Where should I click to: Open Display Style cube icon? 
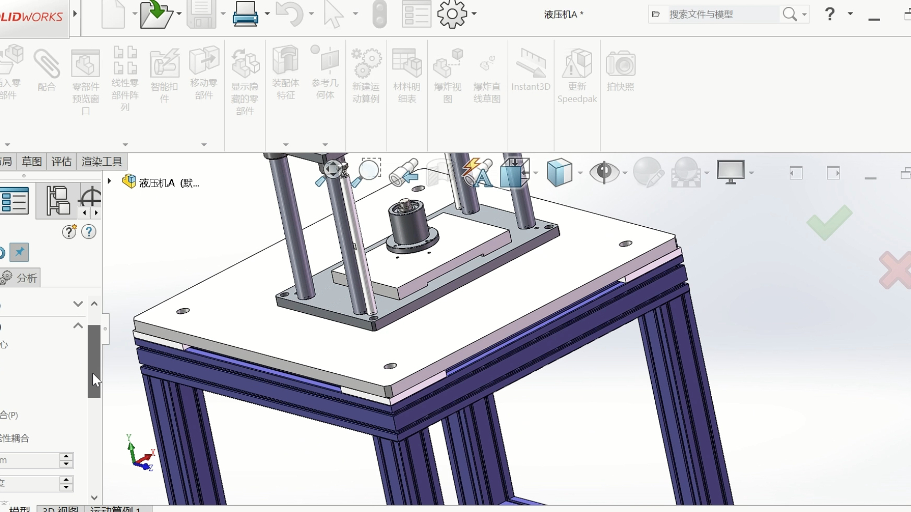click(560, 173)
